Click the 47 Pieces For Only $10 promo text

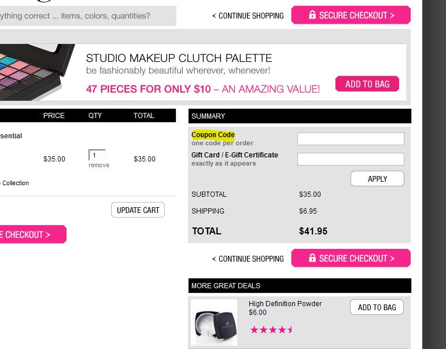[x=148, y=89]
